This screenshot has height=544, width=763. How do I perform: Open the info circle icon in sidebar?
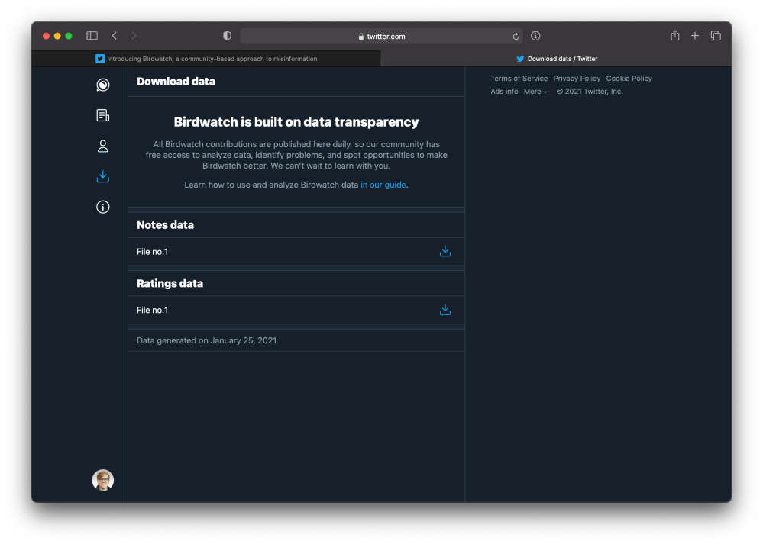(x=103, y=207)
